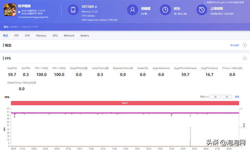This screenshot has width=250, height=150.
Task: Click the phone device icon
Action: 73,10
